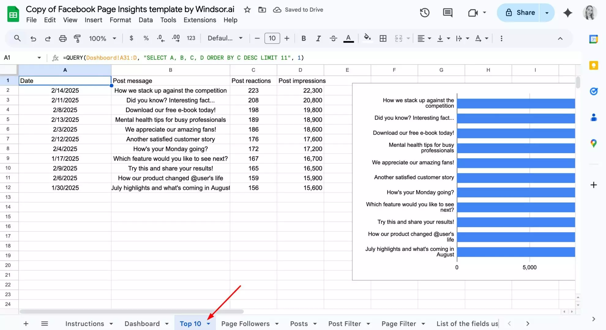Toggle italic formatting

click(x=318, y=38)
